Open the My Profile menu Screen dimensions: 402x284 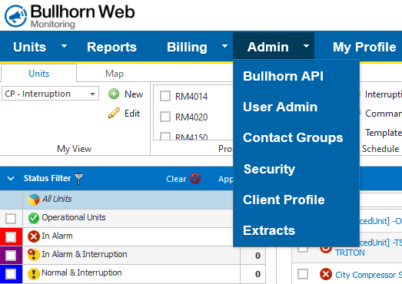364,47
